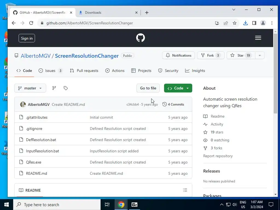
Task: Open the QRes.exe file
Action: coord(34,162)
